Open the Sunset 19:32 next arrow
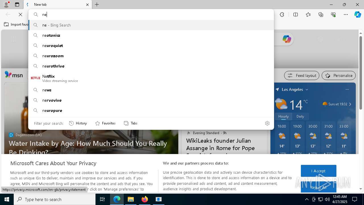This screenshot has height=205, width=364. (x=350, y=104)
